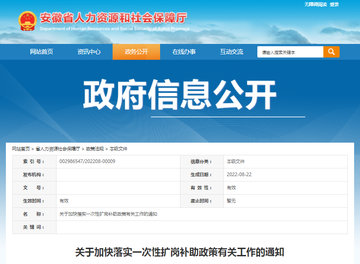360x264 pixels.
Task: Open 政策法规 breadcrumb link
Action: [x=95, y=149]
